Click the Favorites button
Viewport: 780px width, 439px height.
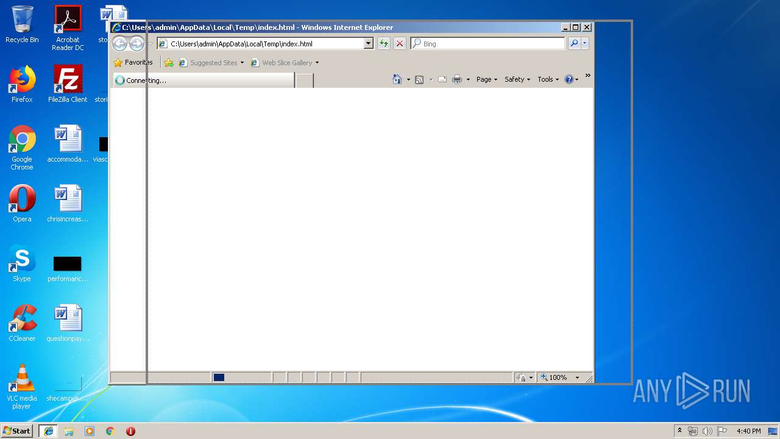click(x=133, y=62)
